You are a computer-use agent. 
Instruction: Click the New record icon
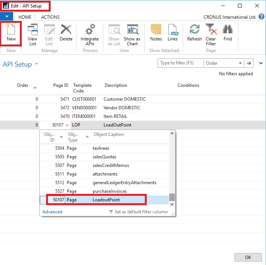click(x=11, y=33)
